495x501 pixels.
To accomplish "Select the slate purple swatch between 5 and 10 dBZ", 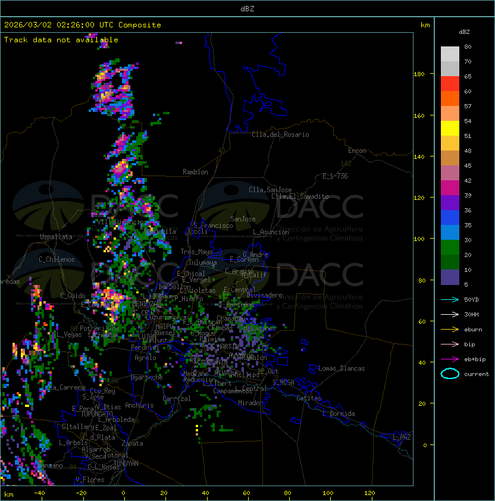I will click(450, 277).
